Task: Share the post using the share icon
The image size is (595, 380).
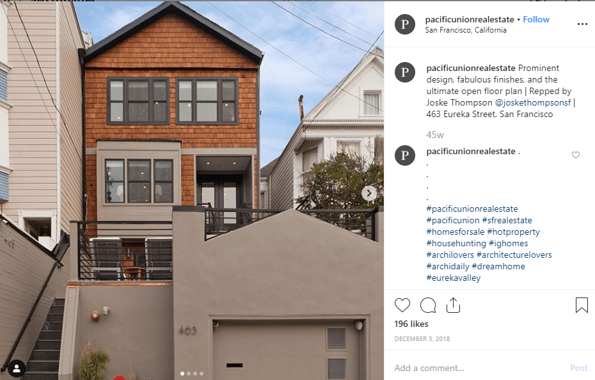Action: (x=453, y=305)
